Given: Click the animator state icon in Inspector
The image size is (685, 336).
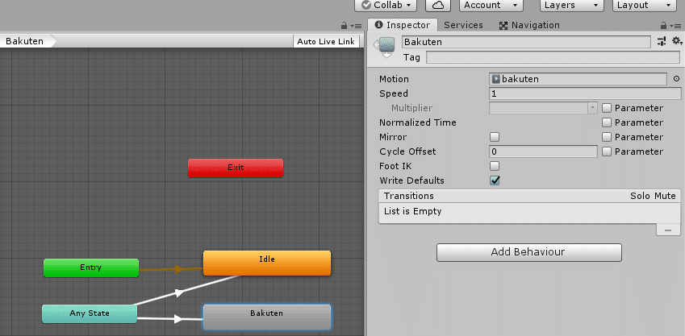Looking at the screenshot, I should point(386,47).
